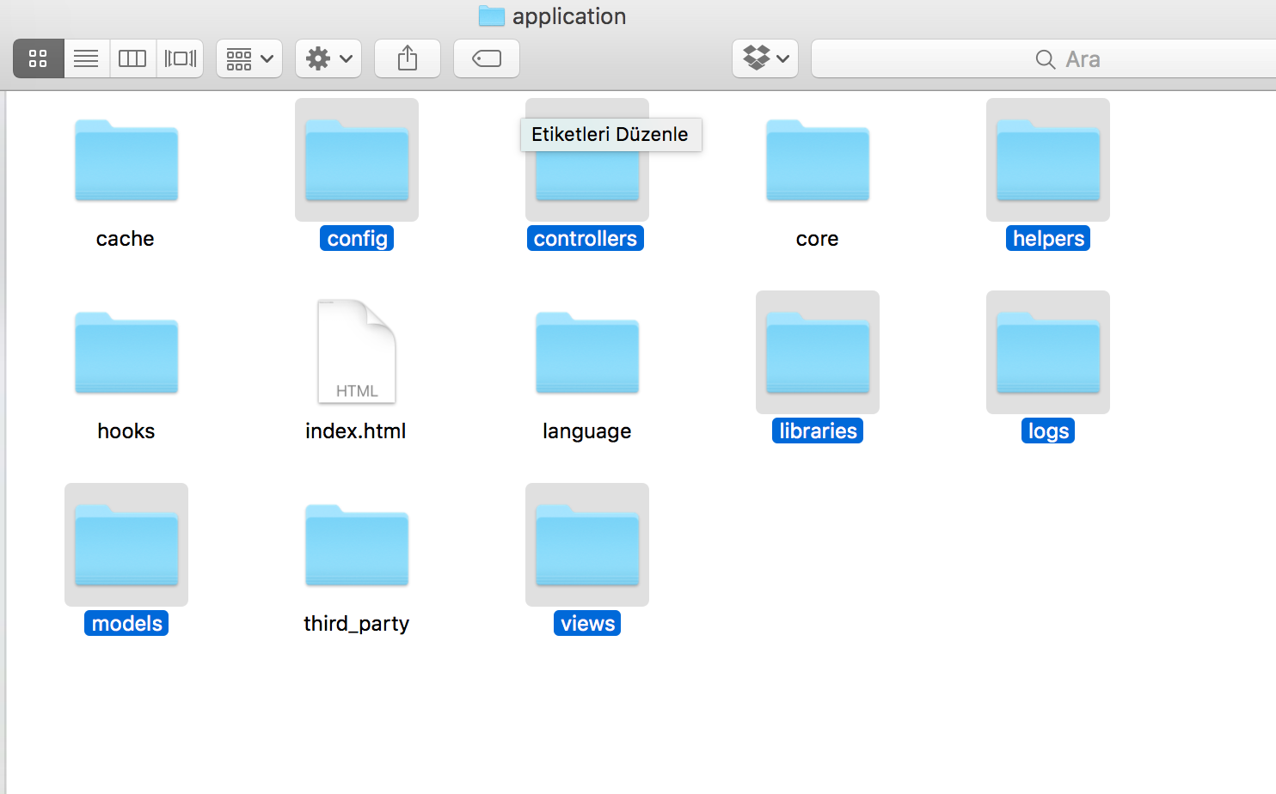Viewport: 1276px width, 794px height.
Task: Open the arrange items dropdown
Action: tap(249, 58)
